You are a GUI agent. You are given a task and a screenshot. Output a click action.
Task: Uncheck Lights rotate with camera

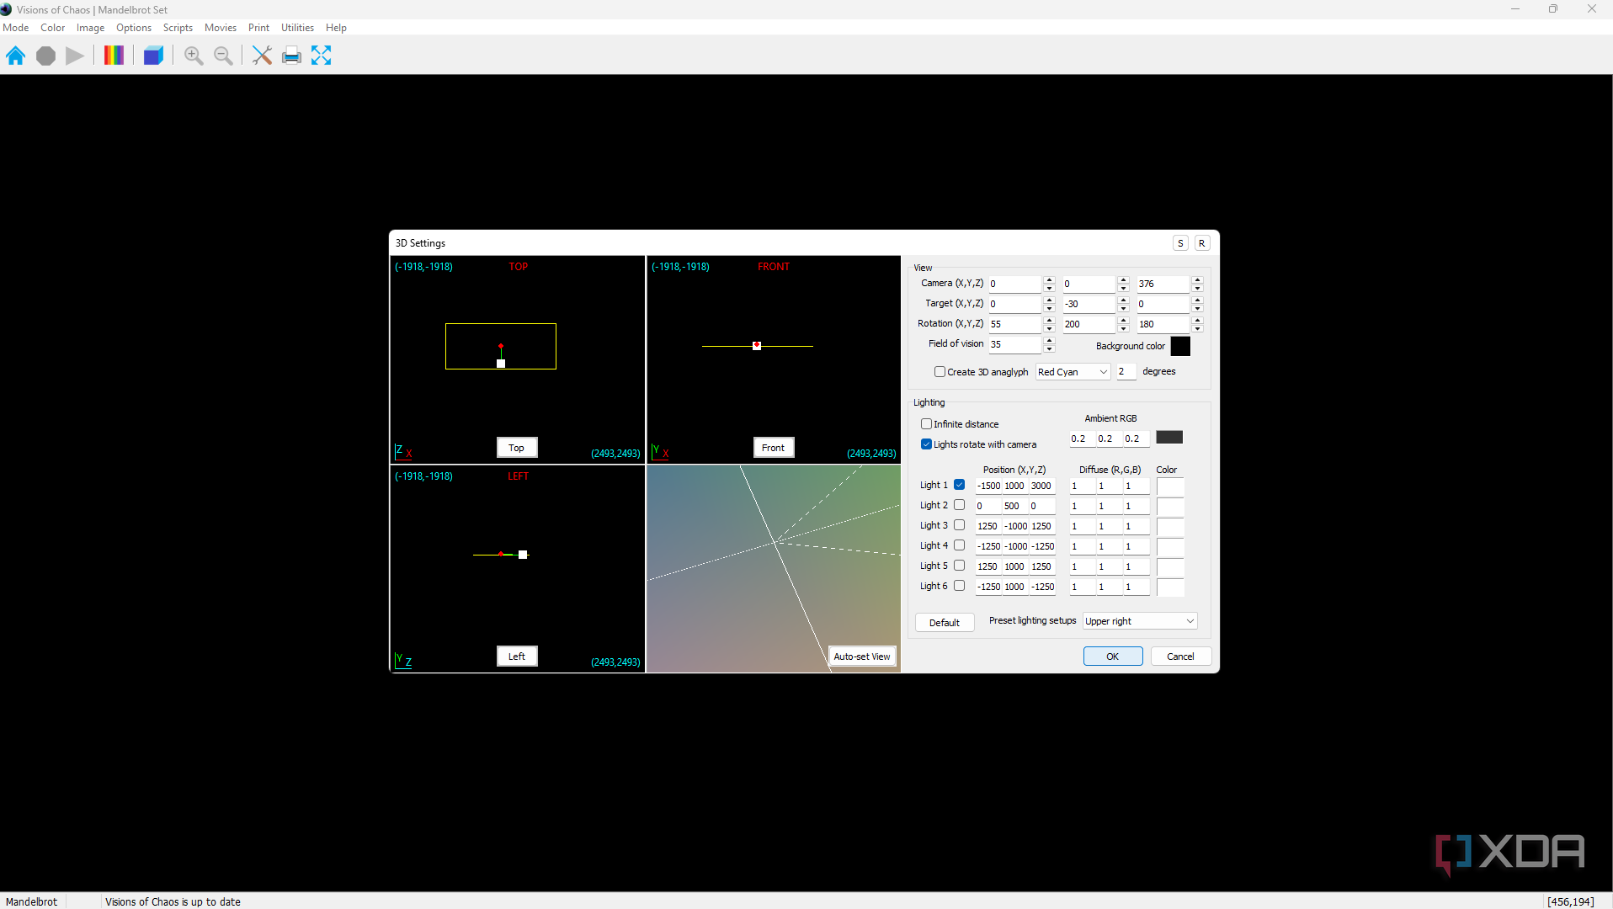926,444
